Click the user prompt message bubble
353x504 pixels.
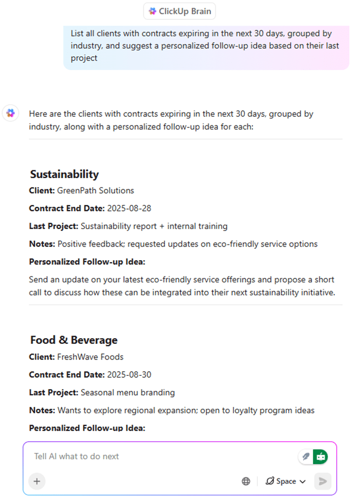[206, 46]
